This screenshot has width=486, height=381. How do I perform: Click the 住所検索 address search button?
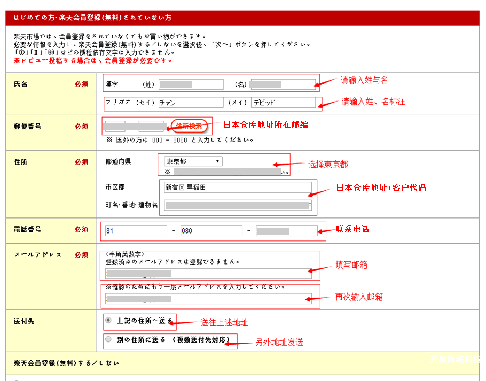[189, 126]
